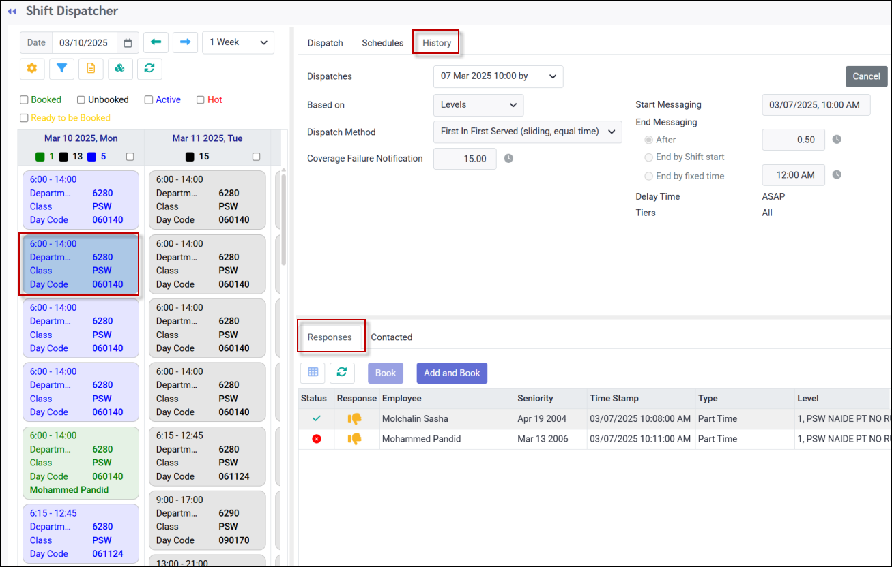Viewport: 892px width, 567px height.
Task: Select the Monday 6:15 - 12:45 shift card
Action: 81,533
